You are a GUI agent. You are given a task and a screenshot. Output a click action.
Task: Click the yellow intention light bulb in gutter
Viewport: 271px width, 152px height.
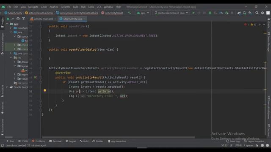tap(45, 90)
